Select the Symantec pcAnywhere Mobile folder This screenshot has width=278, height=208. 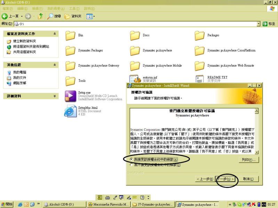(156, 66)
